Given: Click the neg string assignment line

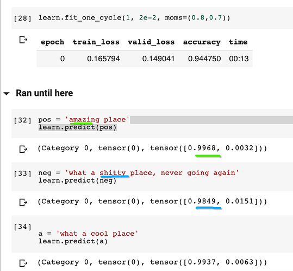Looking at the screenshot, I should [139, 173].
